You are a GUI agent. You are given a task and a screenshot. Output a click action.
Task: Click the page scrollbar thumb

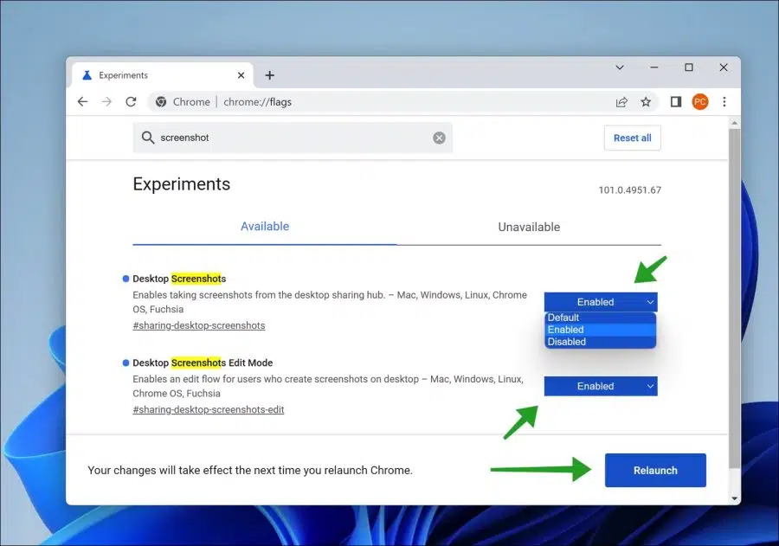point(734,298)
